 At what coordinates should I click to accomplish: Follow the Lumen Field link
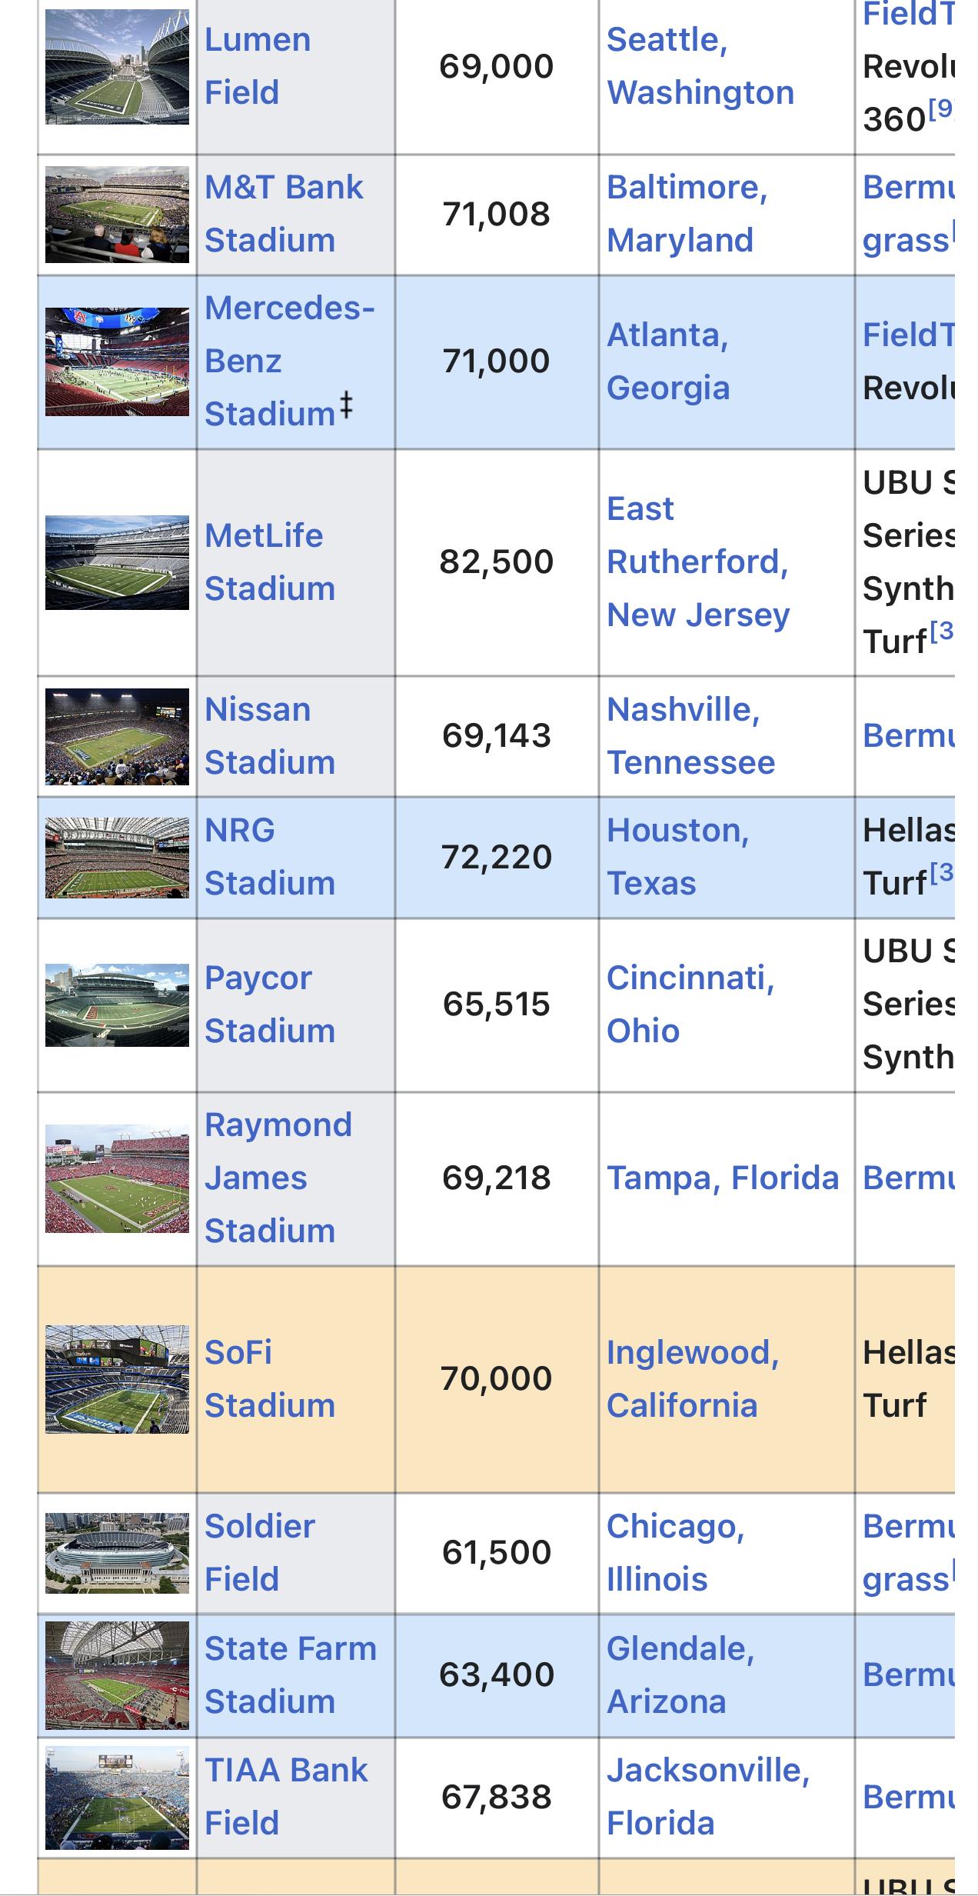(x=257, y=66)
